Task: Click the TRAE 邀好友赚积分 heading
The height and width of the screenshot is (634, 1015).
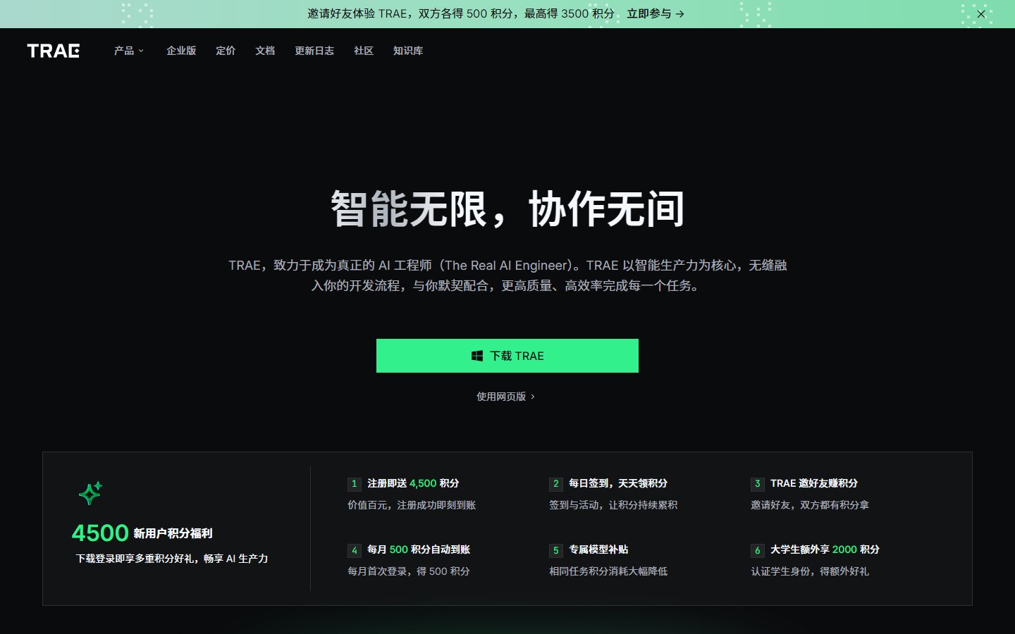Action: coord(814,483)
